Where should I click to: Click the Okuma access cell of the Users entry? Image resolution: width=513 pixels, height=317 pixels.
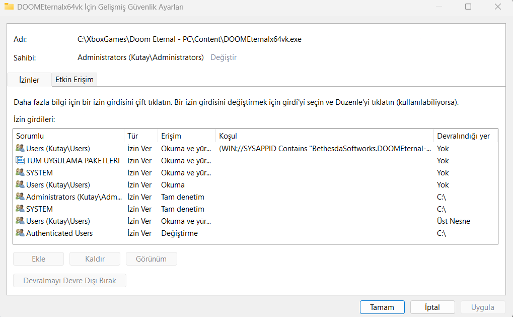[x=173, y=184]
